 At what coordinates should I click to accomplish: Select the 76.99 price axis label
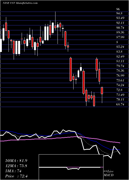(x=120, y=76)
